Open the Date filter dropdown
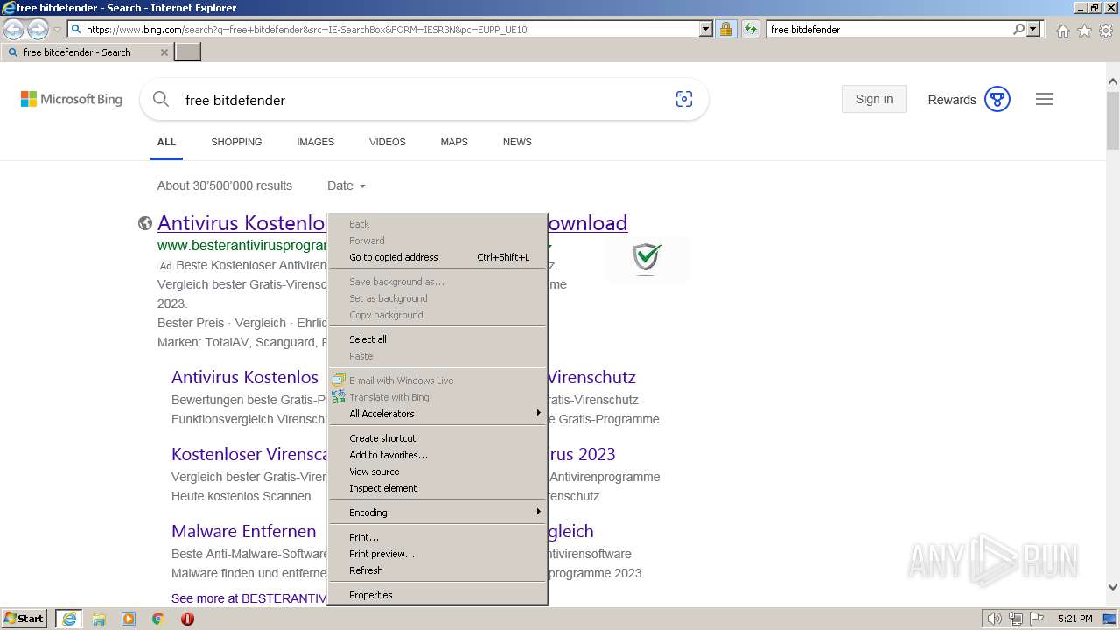 pos(346,185)
